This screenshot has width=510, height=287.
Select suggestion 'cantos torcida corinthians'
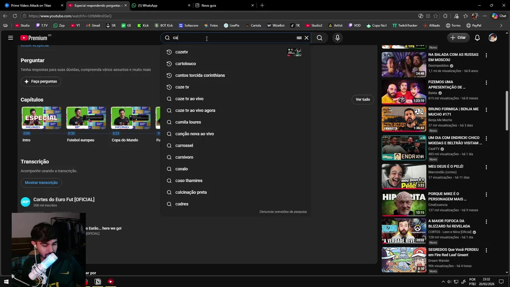coord(235,75)
